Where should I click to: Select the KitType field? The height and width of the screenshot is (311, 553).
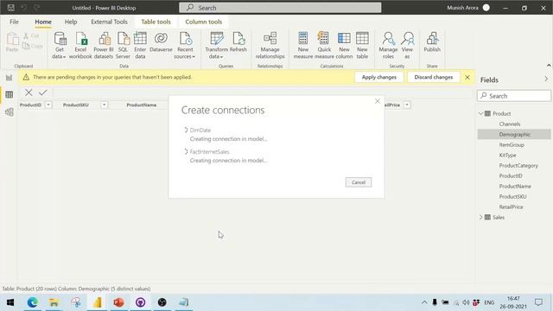pyautogui.click(x=507, y=155)
